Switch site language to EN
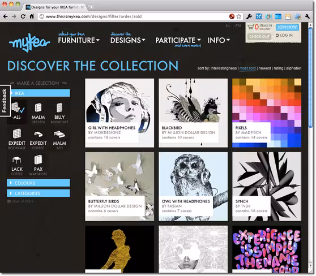 [x=238, y=26]
